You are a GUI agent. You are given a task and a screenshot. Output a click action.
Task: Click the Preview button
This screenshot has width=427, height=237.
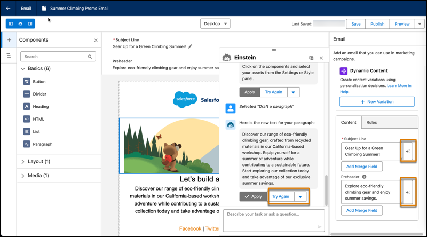click(x=402, y=24)
